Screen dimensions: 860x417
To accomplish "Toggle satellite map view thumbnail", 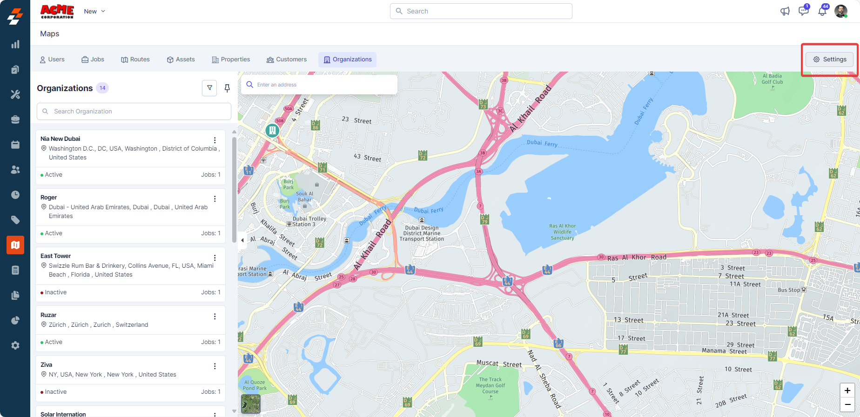I will point(251,404).
